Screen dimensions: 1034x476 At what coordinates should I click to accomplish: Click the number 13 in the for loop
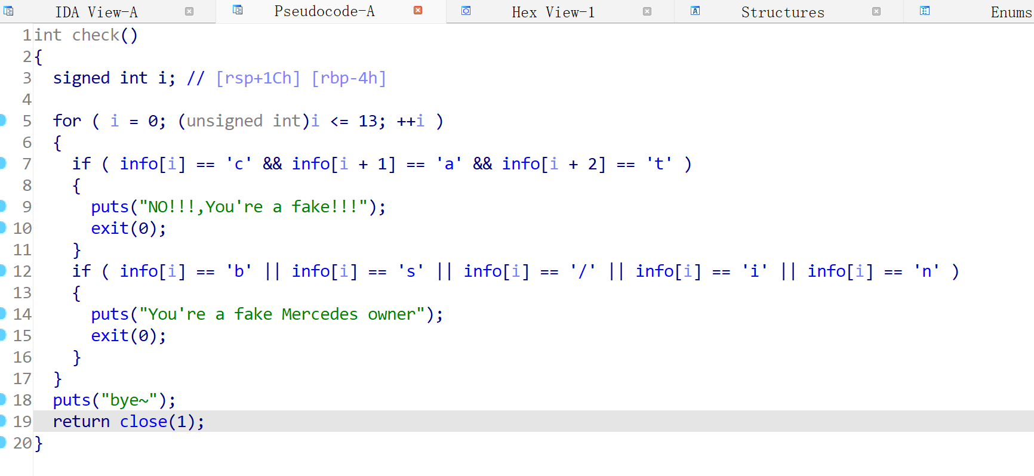coord(368,121)
